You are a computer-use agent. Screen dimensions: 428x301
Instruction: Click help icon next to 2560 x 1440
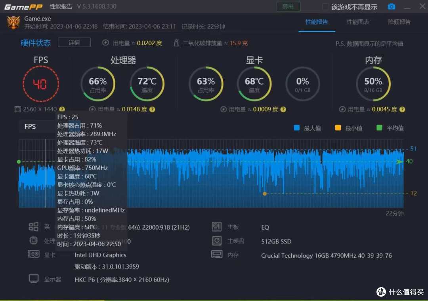point(62,109)
